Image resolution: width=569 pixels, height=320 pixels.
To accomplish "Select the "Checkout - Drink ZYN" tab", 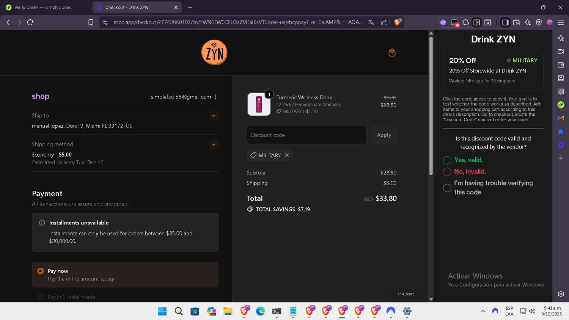I will [x=137, y=7].
